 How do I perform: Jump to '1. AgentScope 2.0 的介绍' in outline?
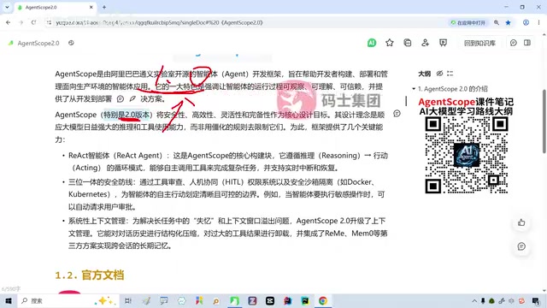point(453,89)
